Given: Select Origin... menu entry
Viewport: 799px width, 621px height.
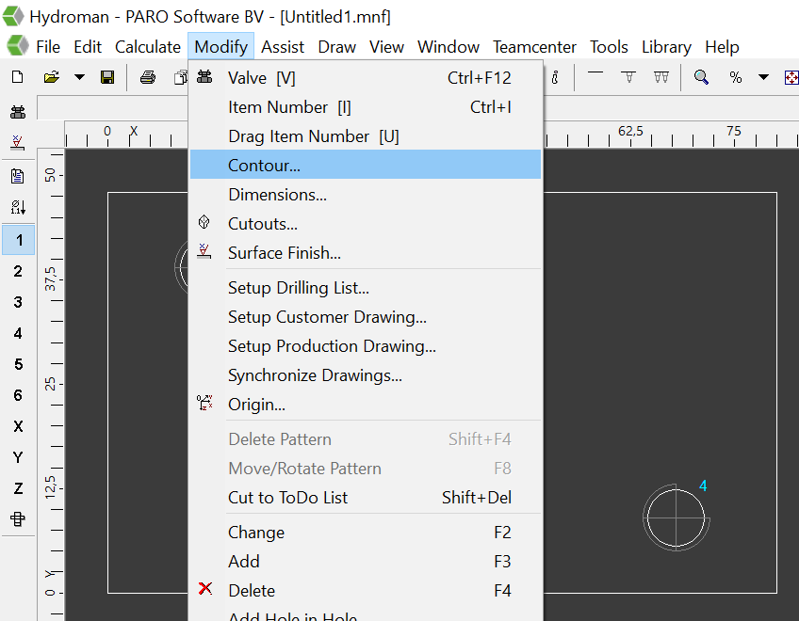Looking at the screenshot, I should tap(366, 405).
